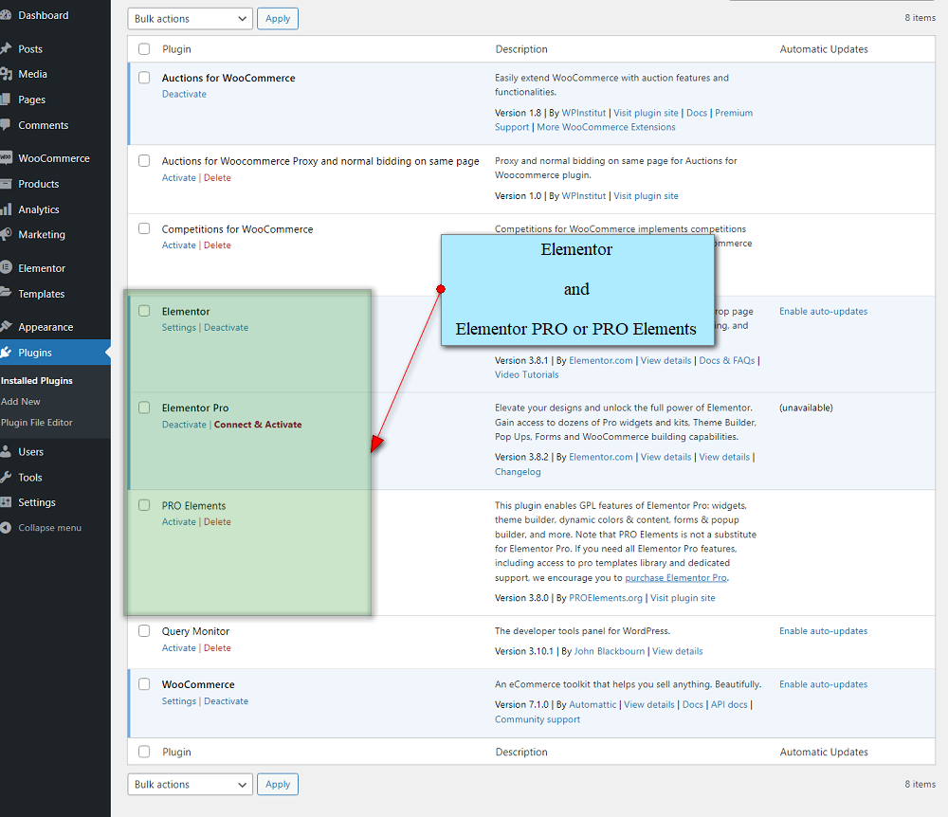Screen dimensions: 948x817
Task: Check the Query Monitor plugin checkbox
Action: (144, 631)
